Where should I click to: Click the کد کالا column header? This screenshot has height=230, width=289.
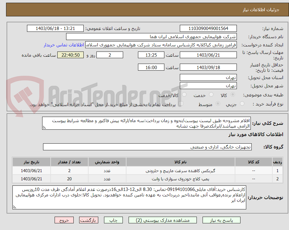pos(254,162)
